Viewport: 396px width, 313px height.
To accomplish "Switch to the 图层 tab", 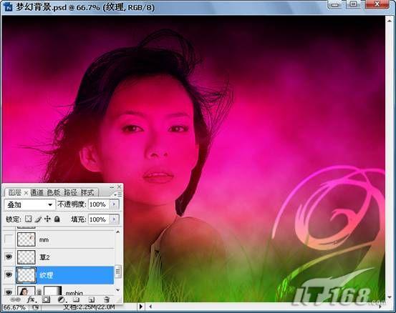I will coord(14,192).
